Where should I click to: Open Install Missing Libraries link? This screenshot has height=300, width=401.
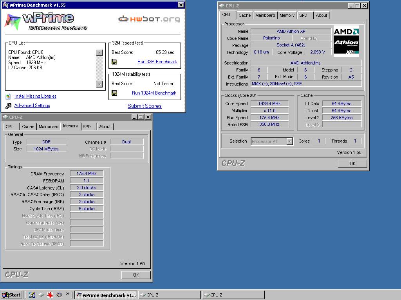(x=35, y=96)
